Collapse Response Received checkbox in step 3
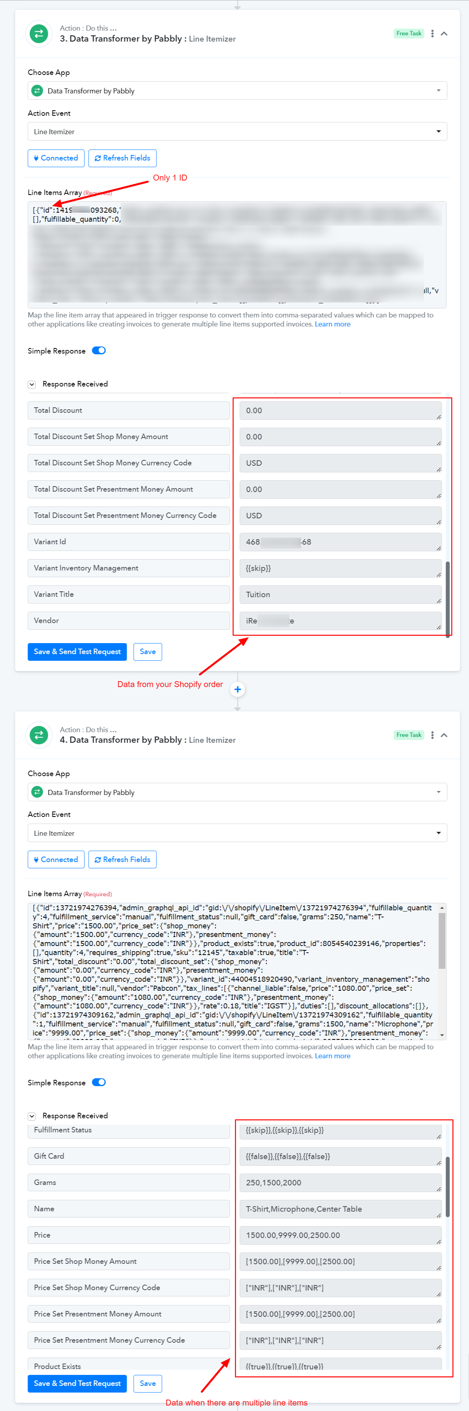The height and width of the screenshot is (1411, 469). (32, 385)
